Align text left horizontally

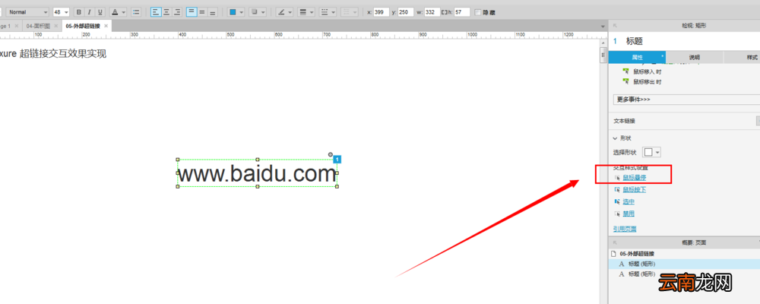pyautogui.click(x=155, y=12)
